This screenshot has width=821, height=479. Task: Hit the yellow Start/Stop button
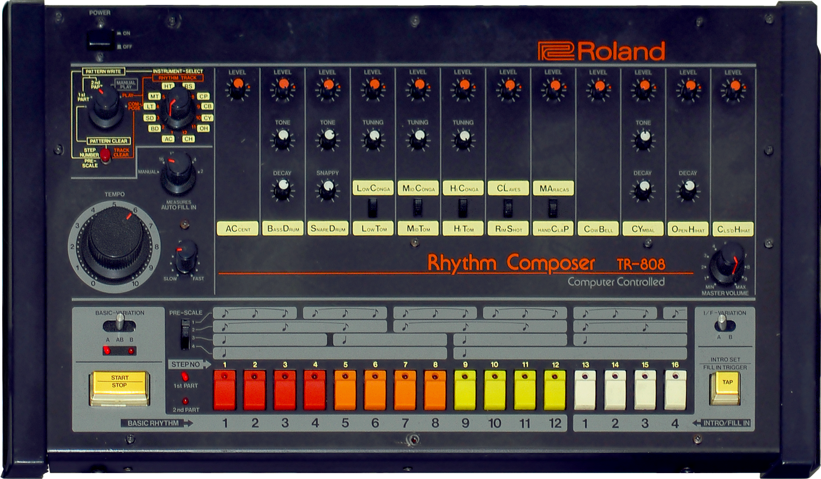[120, 388]
